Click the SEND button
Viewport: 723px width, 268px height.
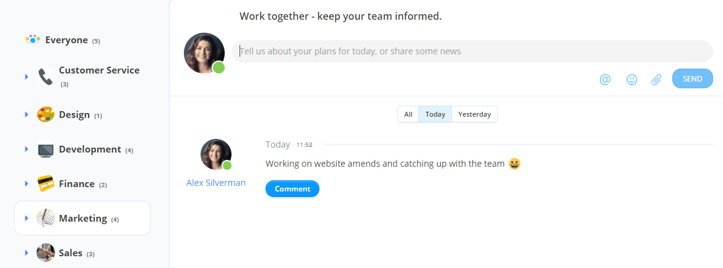click(x=693, y=78)
